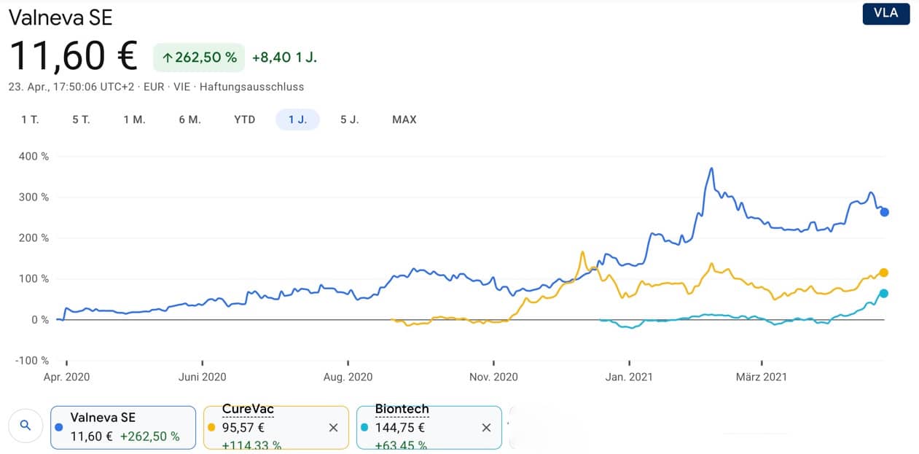The width and height of the screenshot is (919, 454).
Task: Remove CureVac from the comparison
Action: tap(333, 428)
